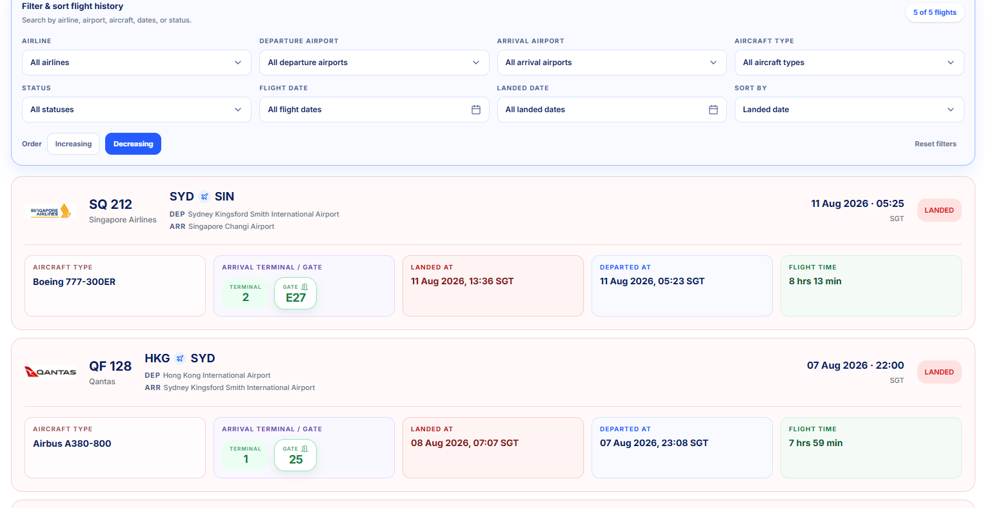Open the All departure airports dropdown
The image size is (985, 508).
374,63
